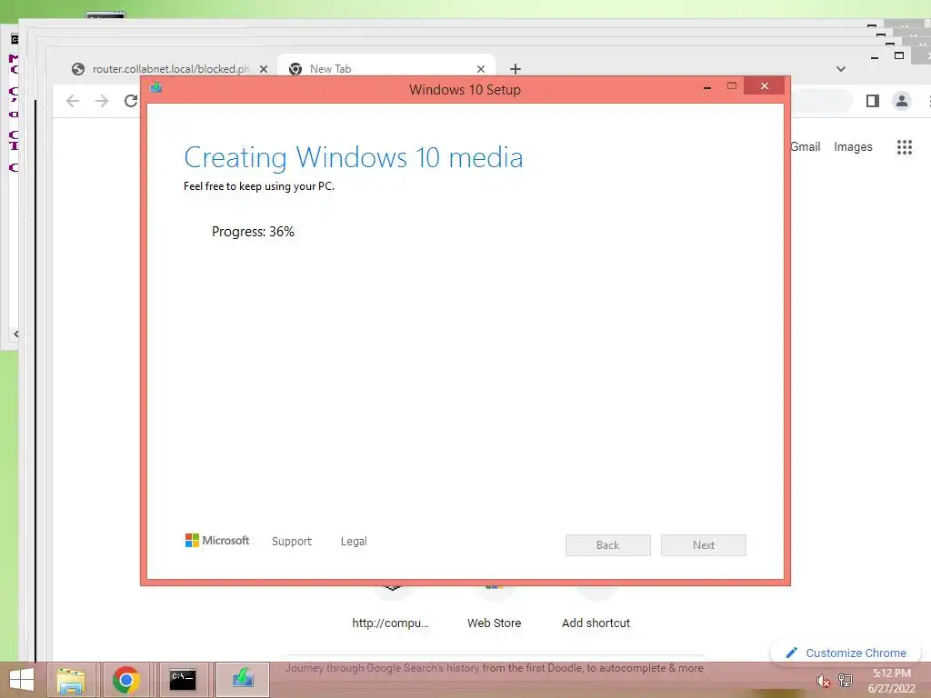Close the New Tab tab
This screenshot has height=698, width=931.
(480, 69)
